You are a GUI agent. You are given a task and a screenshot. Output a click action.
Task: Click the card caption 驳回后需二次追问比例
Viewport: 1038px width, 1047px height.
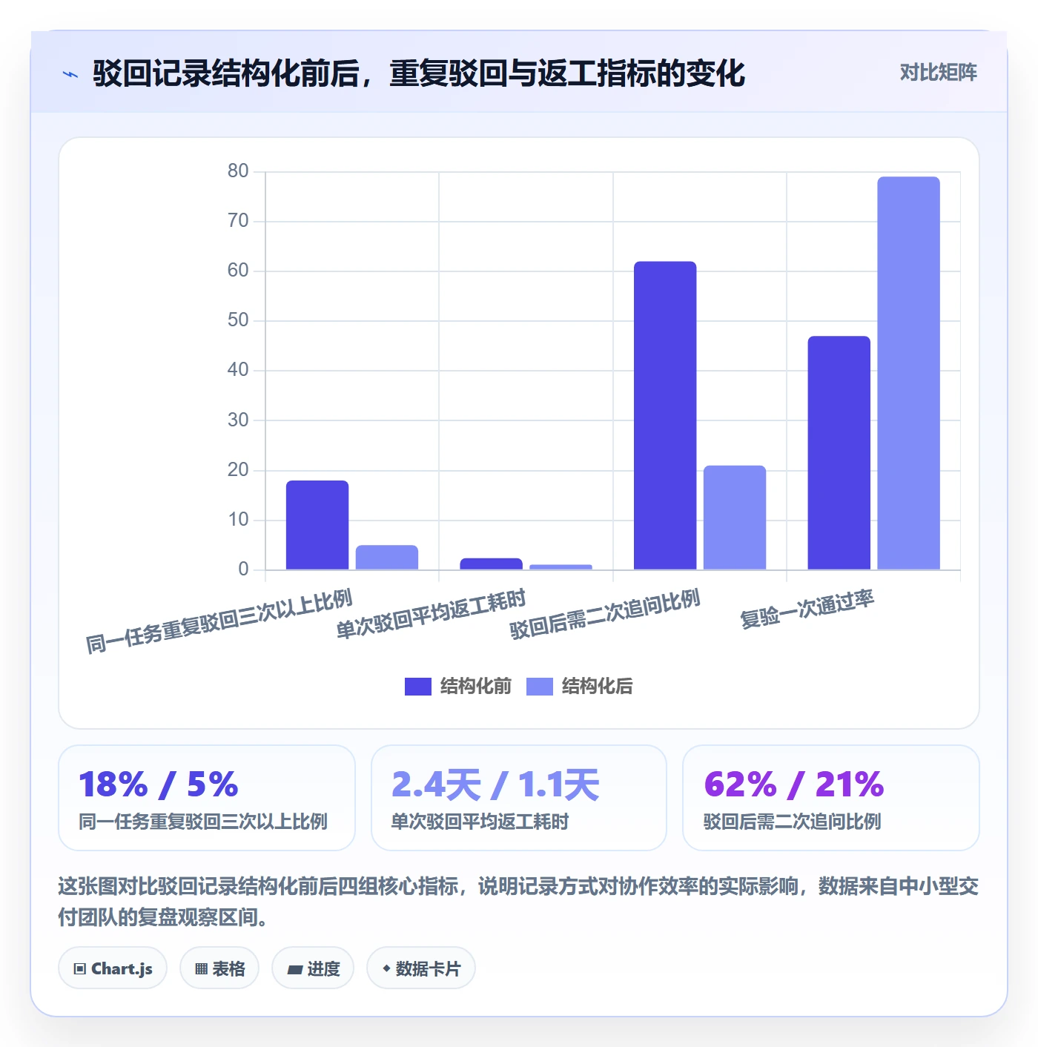click(793, 822)
